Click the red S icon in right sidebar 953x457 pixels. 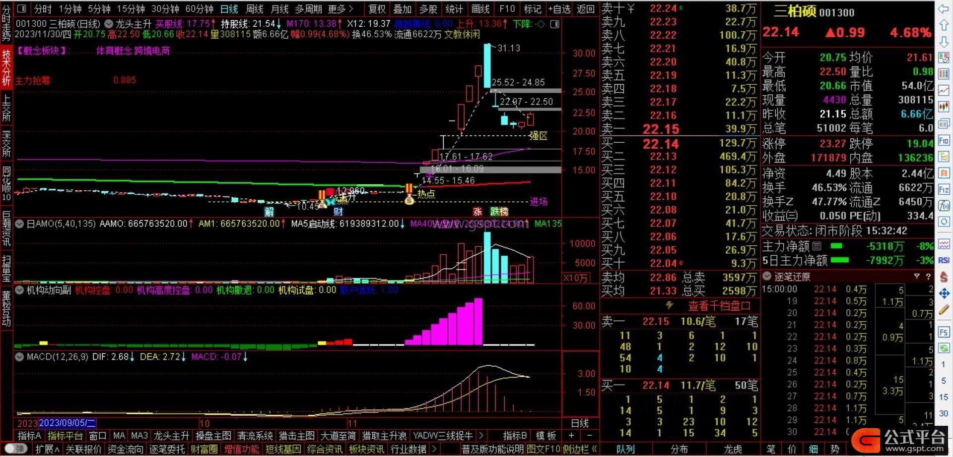[x=944, y=277]
